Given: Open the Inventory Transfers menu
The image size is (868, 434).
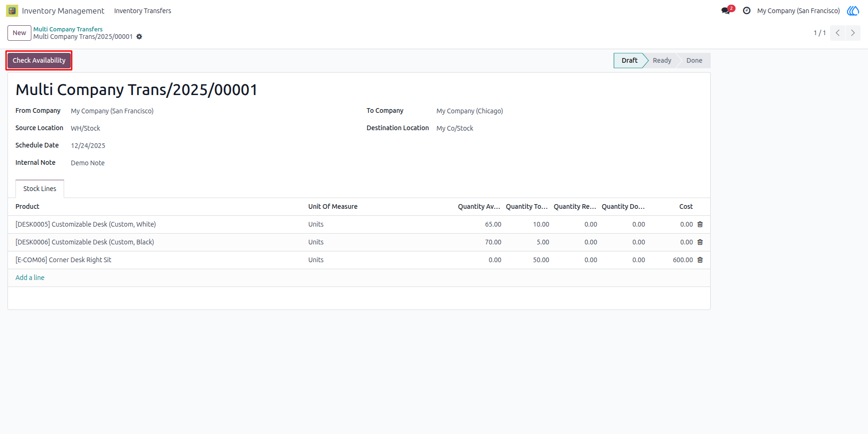Looking at the screenshot, I should pyautogui.click(x=143, y=10).
